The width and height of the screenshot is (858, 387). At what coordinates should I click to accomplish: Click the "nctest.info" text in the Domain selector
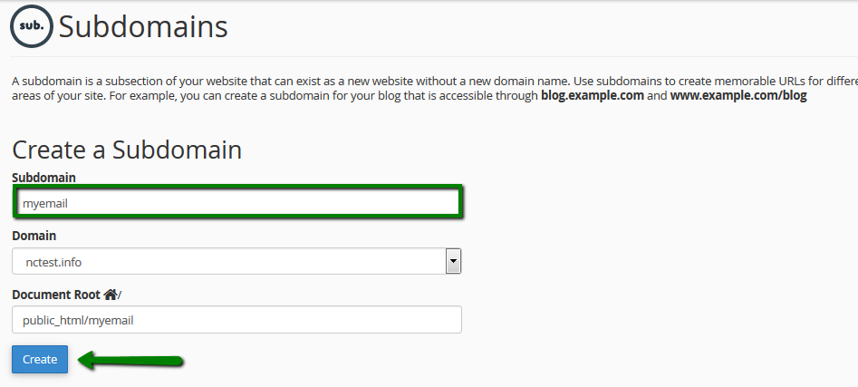[x=53, y=262]
